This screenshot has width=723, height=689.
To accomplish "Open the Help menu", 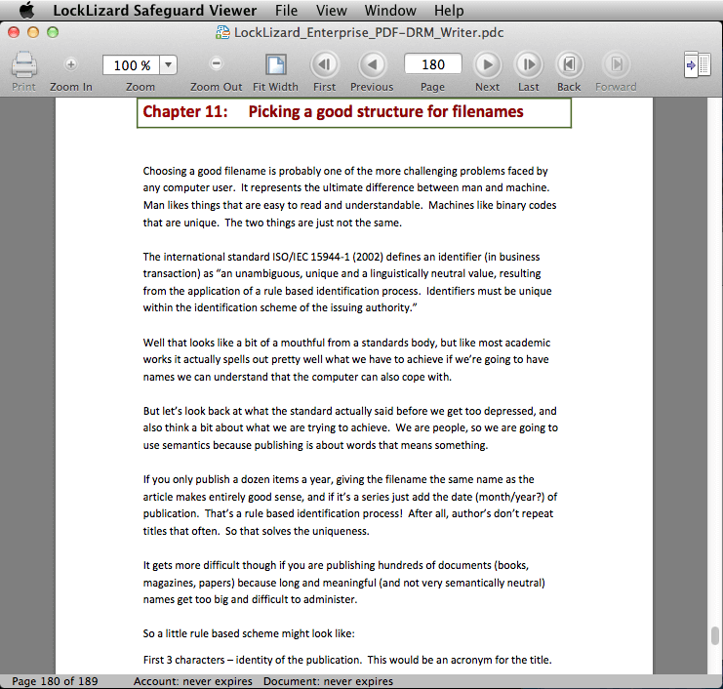I will 449,11.
